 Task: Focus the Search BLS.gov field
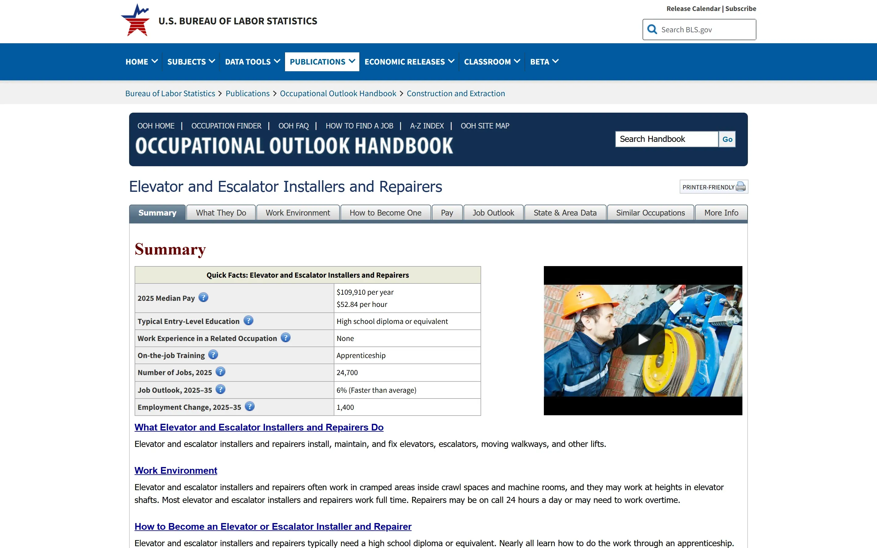699,29
